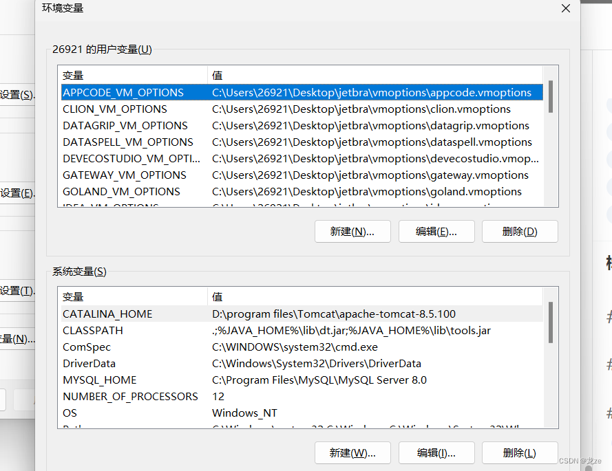Screen dimensions: 612x471
Task: Click 删除(L) under system variables
Action: [520, 452]
